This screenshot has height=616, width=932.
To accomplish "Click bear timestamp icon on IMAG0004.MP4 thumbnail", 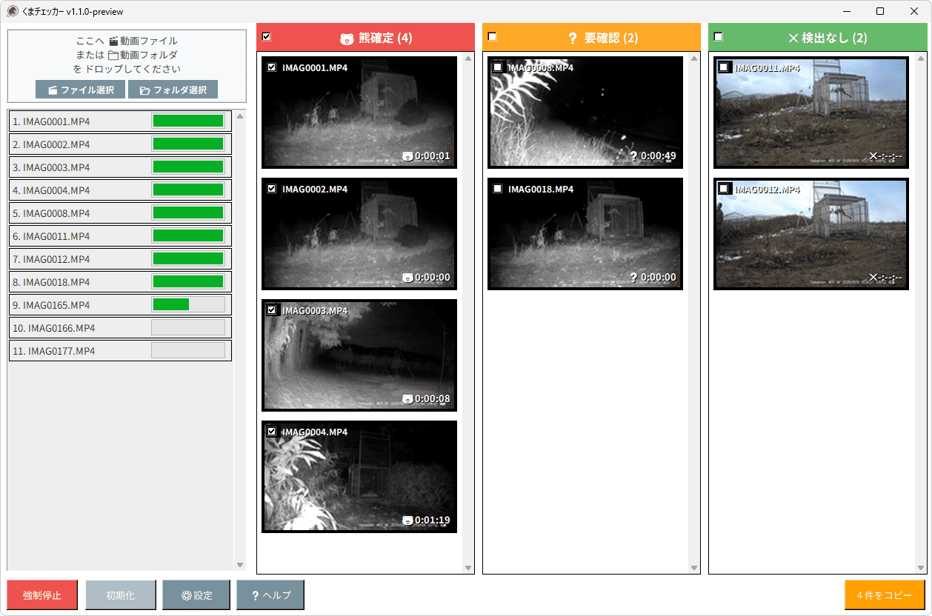I will 407,520.
